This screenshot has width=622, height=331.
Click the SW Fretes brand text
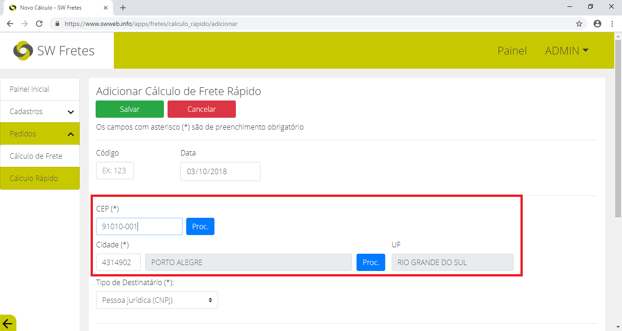[x=66, y=50]
